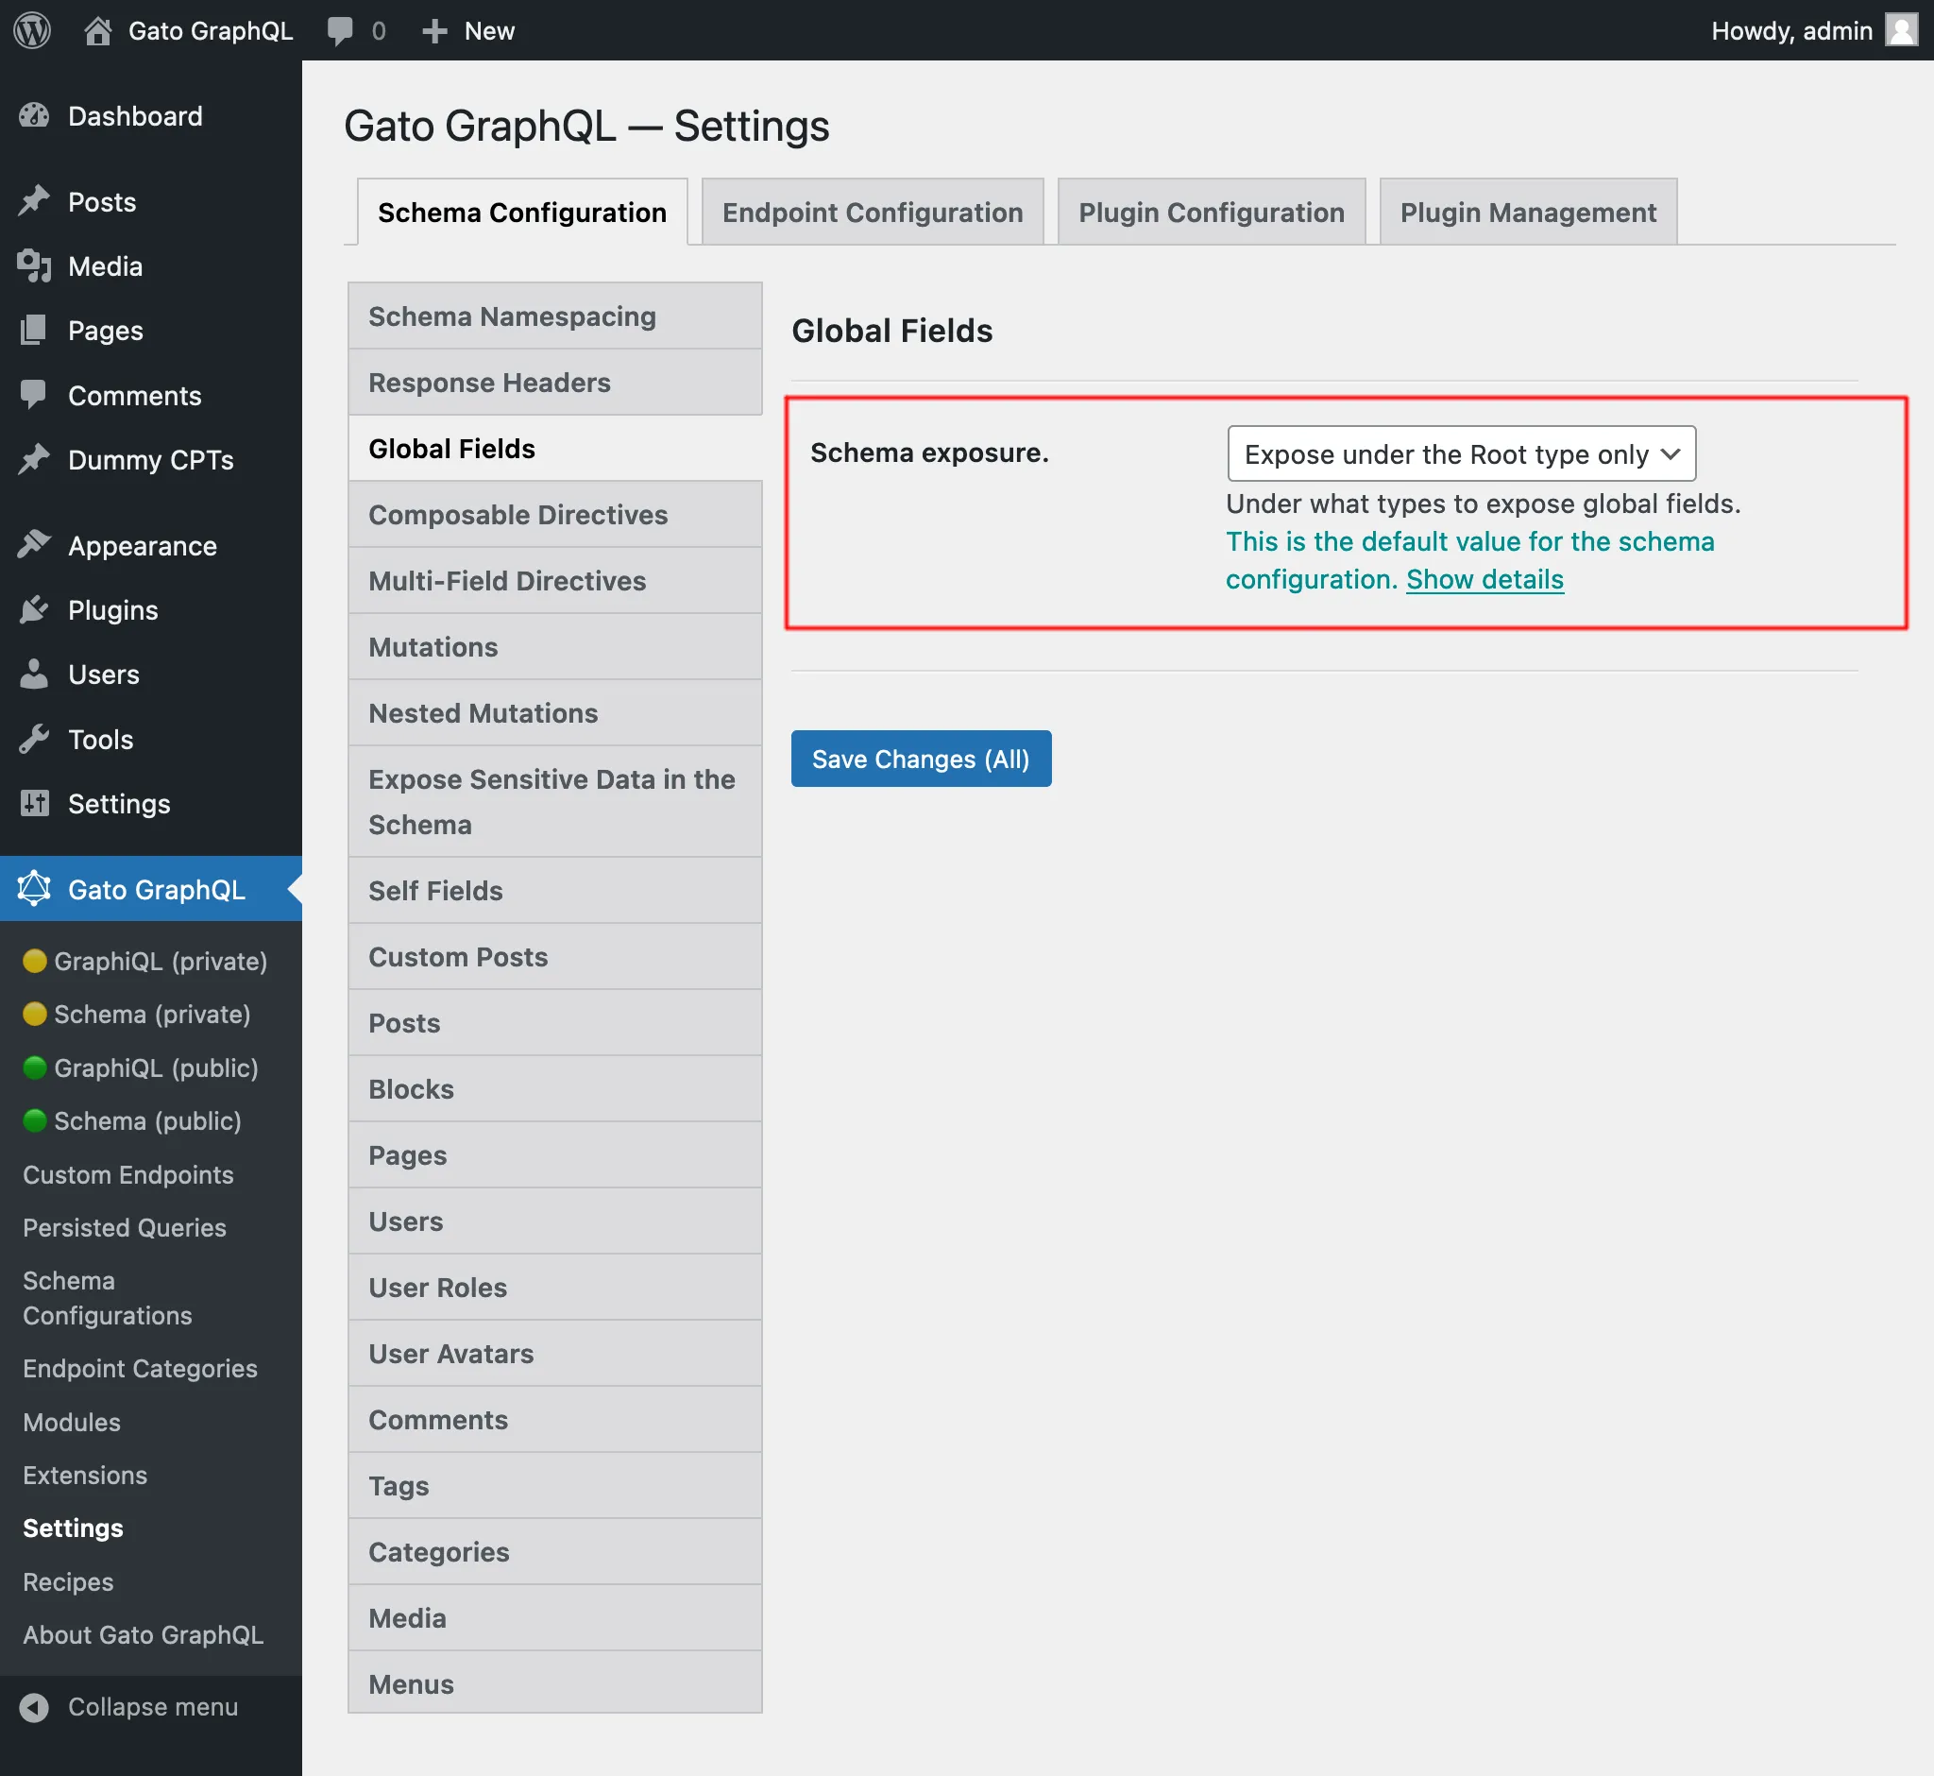Click the WordPress logo icon
Screen dimensions: 1934x1776
32,30
